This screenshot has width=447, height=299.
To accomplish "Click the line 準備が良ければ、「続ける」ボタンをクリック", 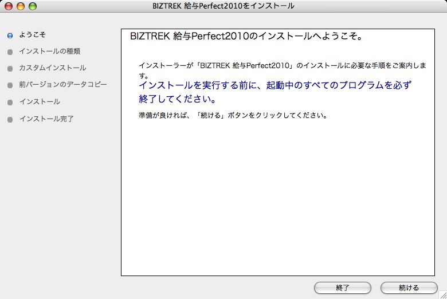I will [233, 116].
